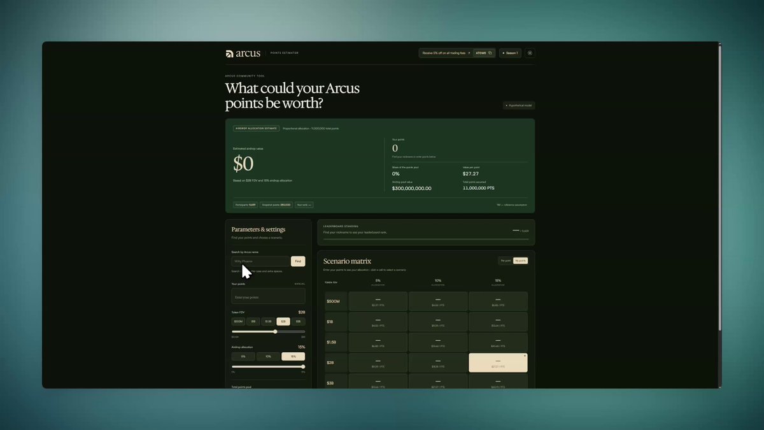Click the Find button
This screenshot has height=430, width=764.
tap(298, 261)
